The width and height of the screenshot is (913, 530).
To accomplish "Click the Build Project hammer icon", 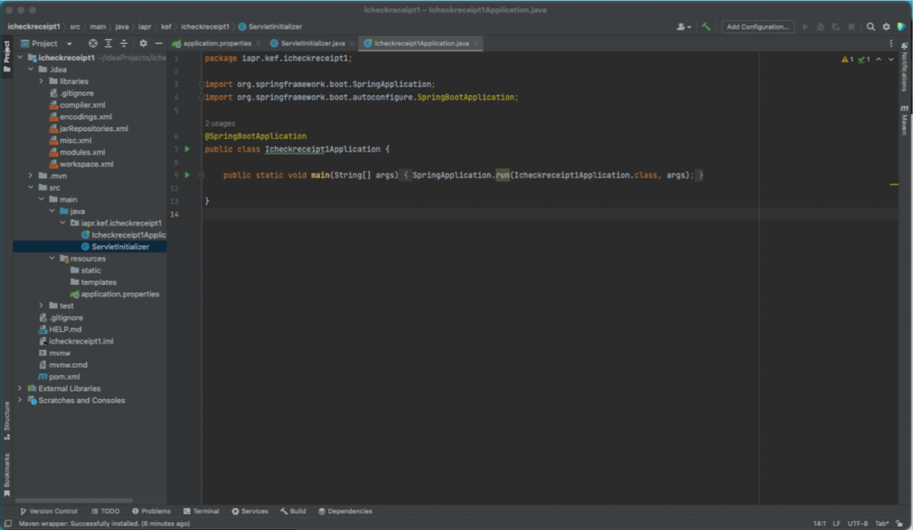I will [706, 27].
